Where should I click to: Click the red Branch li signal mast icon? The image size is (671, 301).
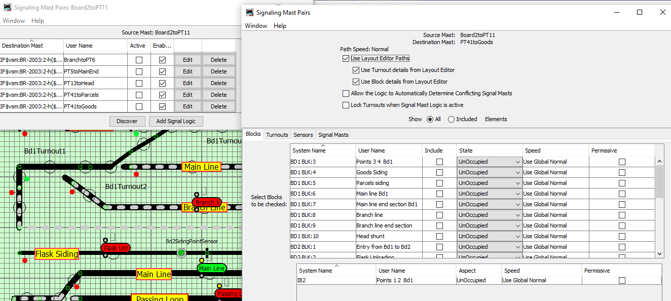206,202
